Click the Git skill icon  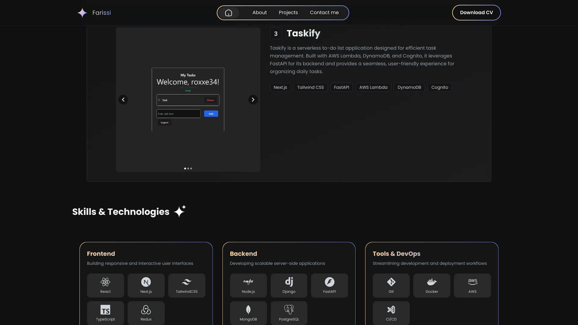tap(391, 282)
